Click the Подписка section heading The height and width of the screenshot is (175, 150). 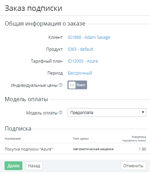(x=18, y=129)
